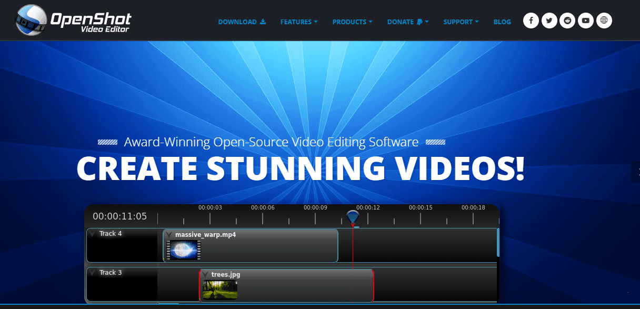Viewport: 640px width, 309px height.
Task: Visit the YouTube channel icon
Action: 586,21
